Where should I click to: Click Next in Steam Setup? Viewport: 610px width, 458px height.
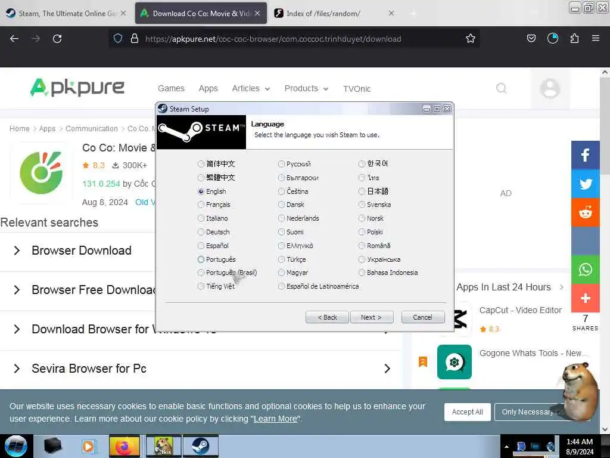tap(372, 317)
